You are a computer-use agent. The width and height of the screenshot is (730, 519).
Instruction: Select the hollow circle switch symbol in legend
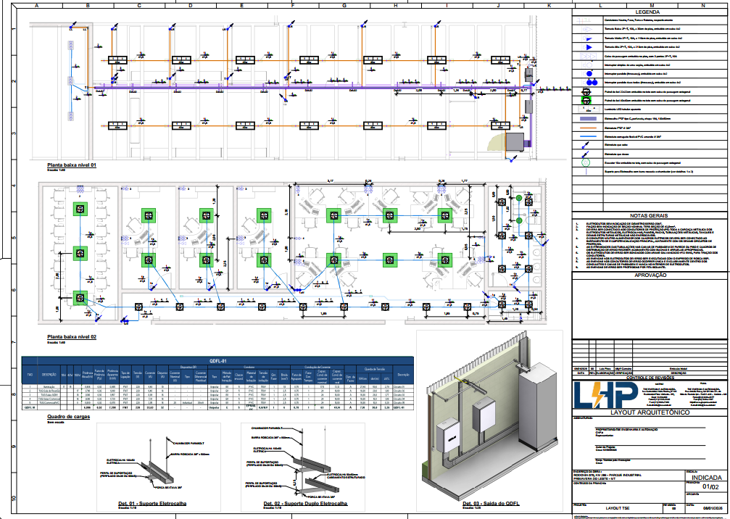coord(587,65)
